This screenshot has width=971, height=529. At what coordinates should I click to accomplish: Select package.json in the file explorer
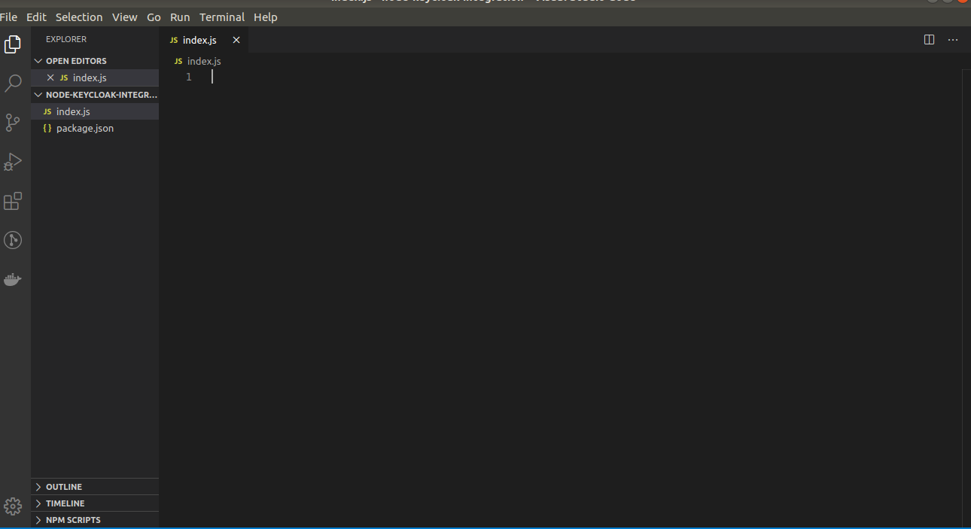84,128
